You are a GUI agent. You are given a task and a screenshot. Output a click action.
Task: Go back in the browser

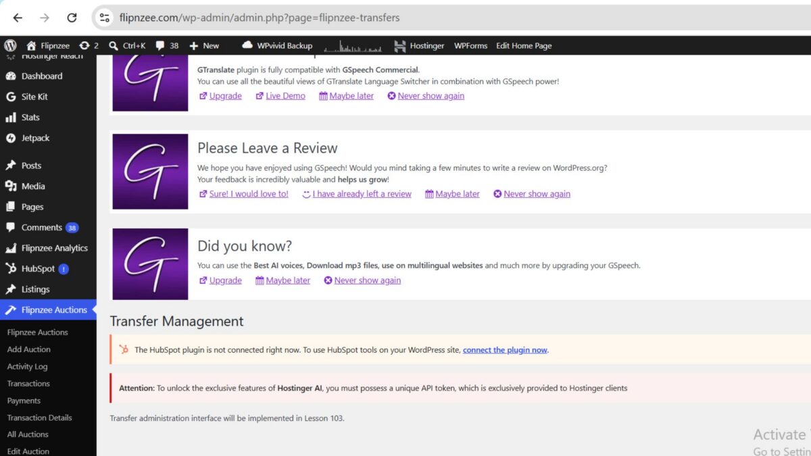18,18
